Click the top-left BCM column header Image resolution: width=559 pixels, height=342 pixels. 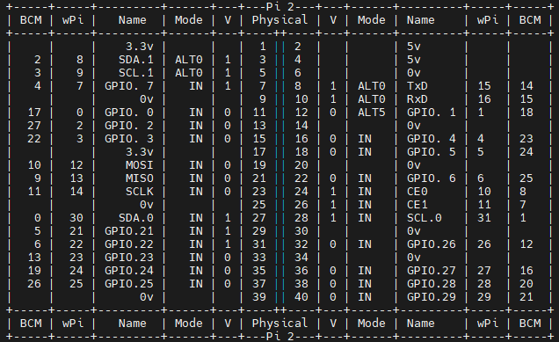[x=31, y=20]
